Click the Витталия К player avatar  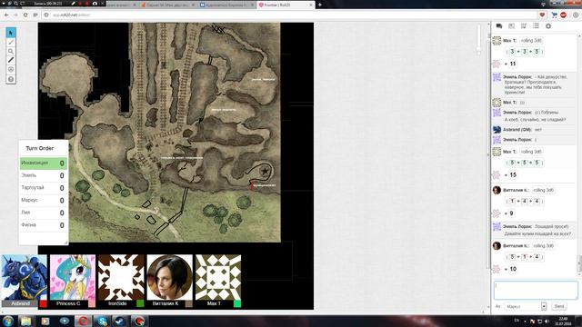tap(170, 277)
